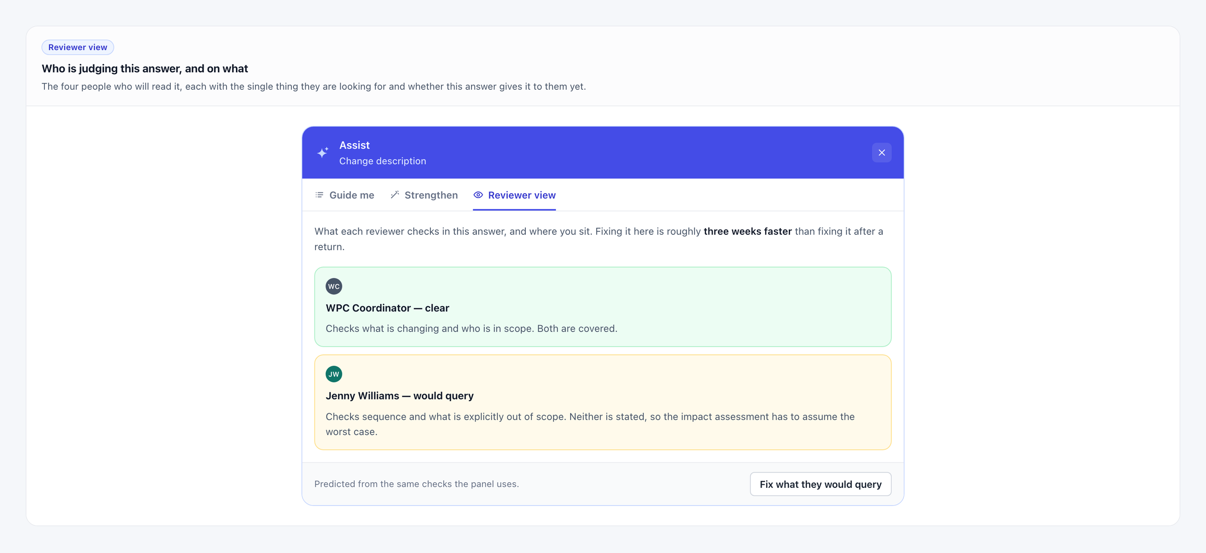Click the 'three weeks faster' bold text

[x=747, y=231]
